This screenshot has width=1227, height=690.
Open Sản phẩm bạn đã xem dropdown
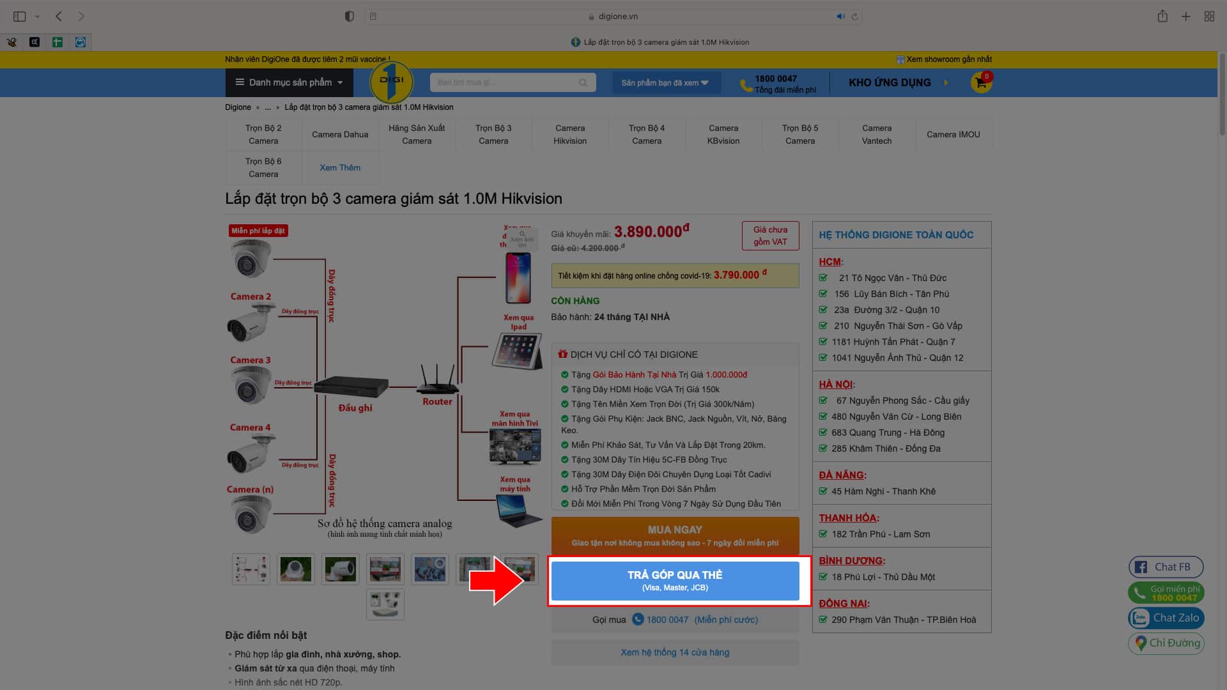(665, 82)
